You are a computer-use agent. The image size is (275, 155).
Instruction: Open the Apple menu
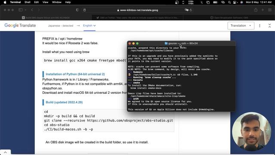(5, 2)
